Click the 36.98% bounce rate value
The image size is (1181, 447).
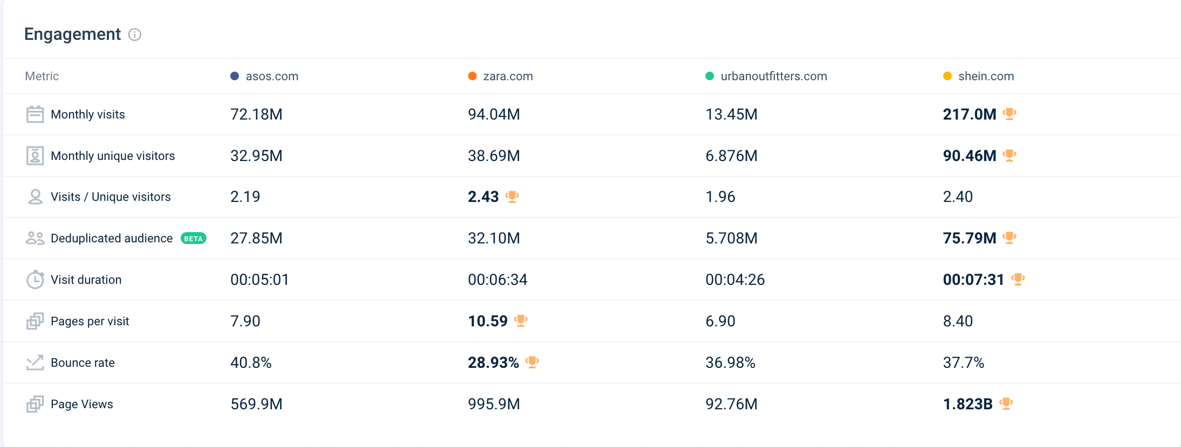731,362
